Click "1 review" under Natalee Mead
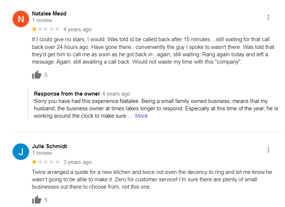Viewport: 285px width, 207px height. [x=42, y=21]
